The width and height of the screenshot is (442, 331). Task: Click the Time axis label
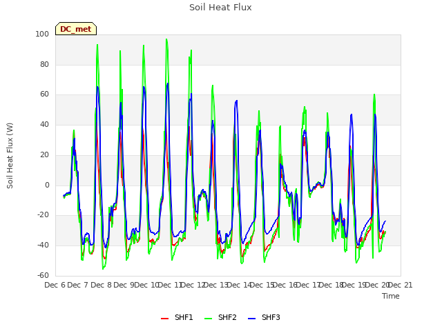(391, 296)
